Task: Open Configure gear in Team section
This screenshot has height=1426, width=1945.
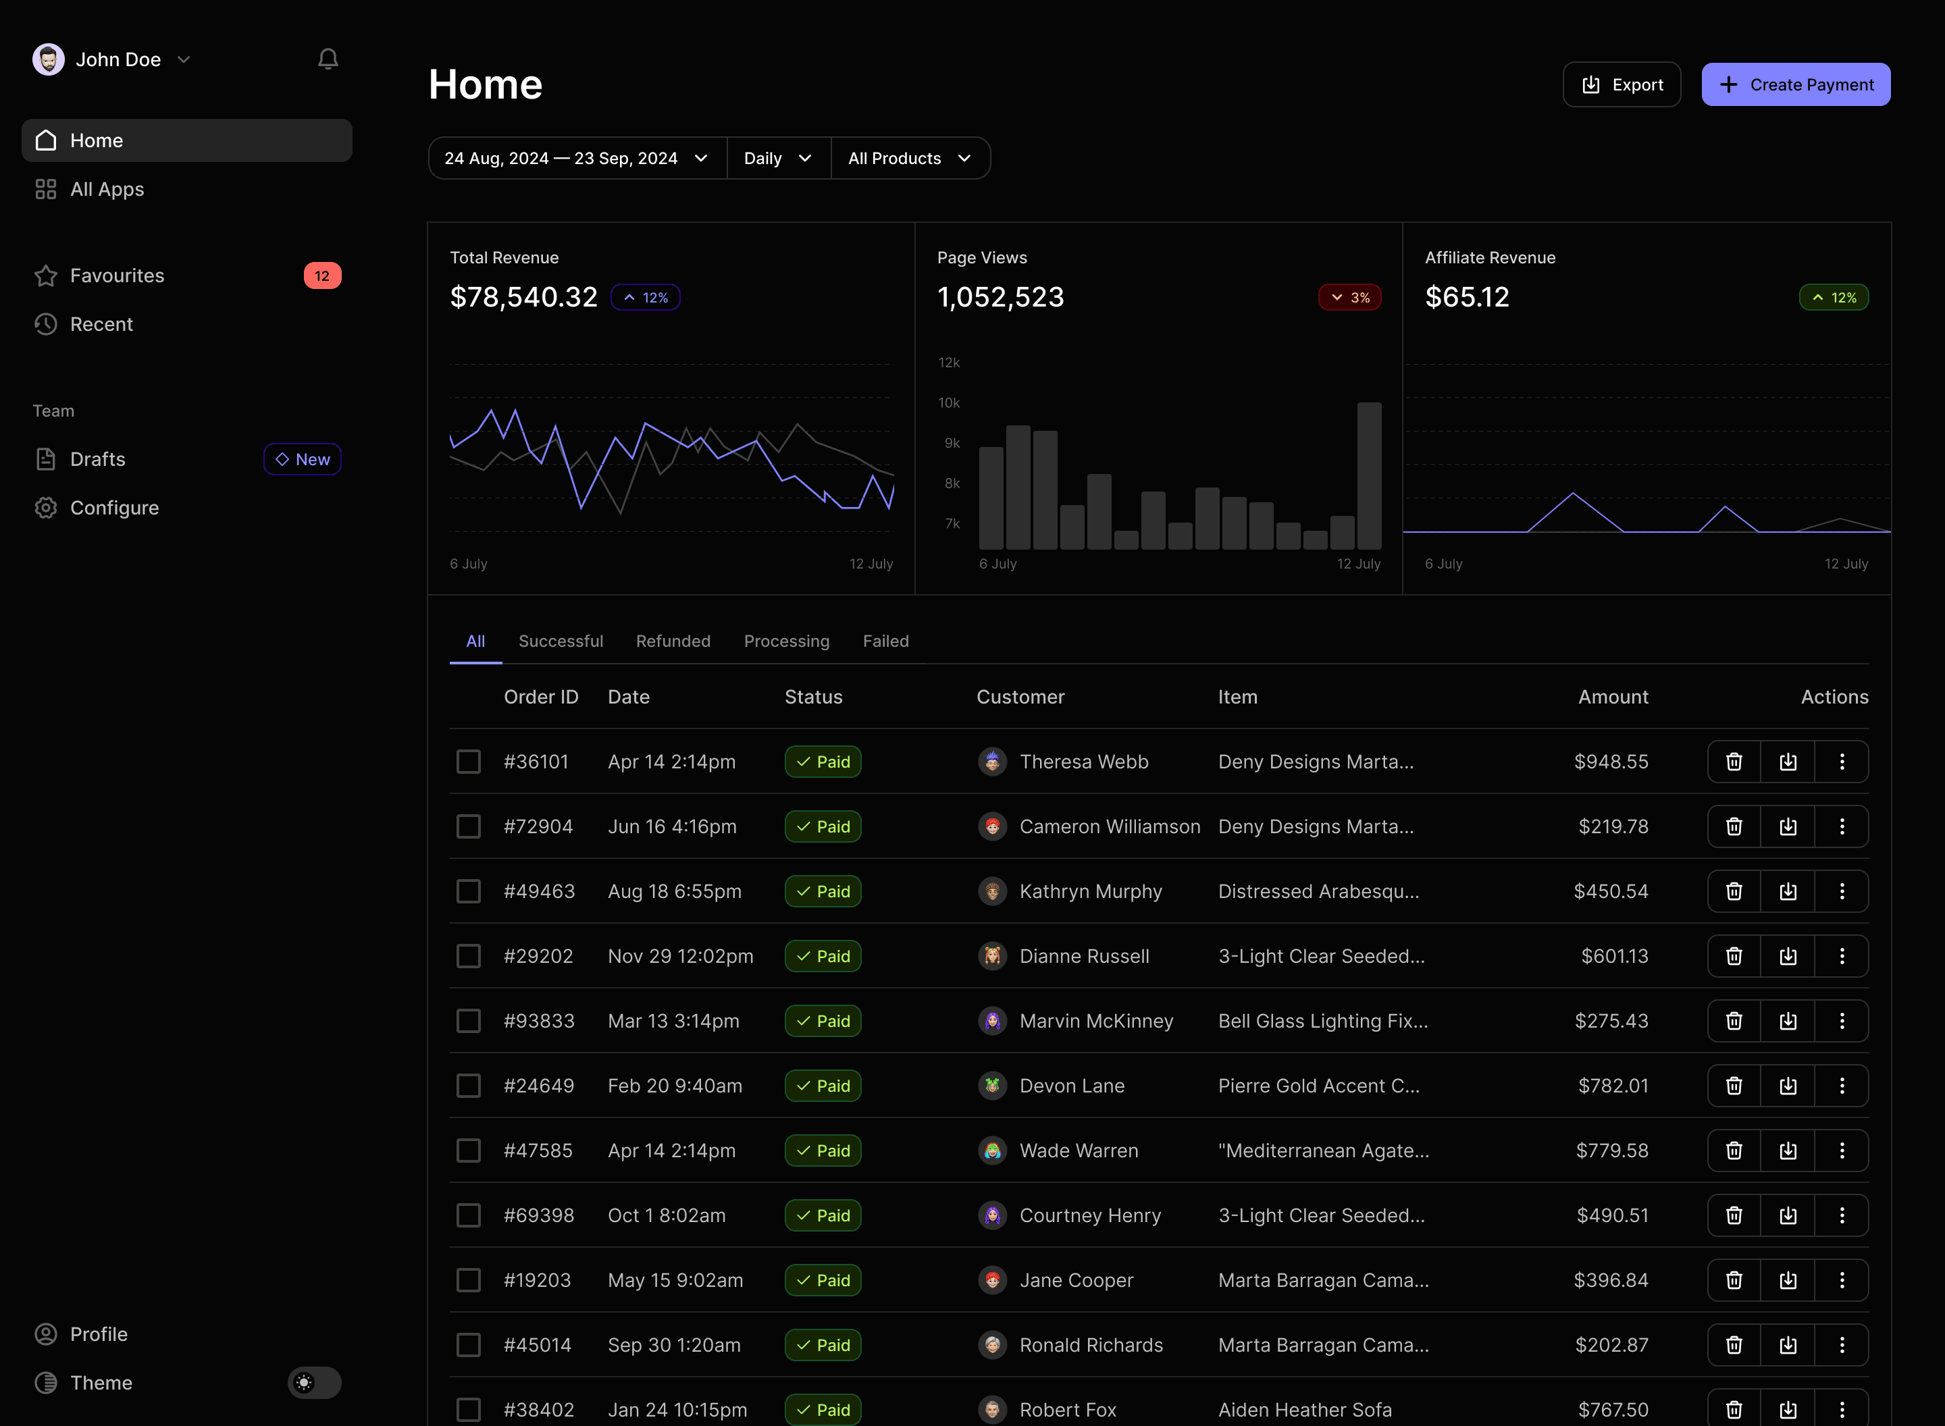Action: coord(114,508)
